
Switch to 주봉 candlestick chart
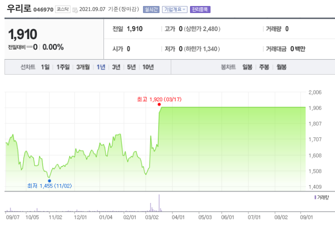(264, 67)
